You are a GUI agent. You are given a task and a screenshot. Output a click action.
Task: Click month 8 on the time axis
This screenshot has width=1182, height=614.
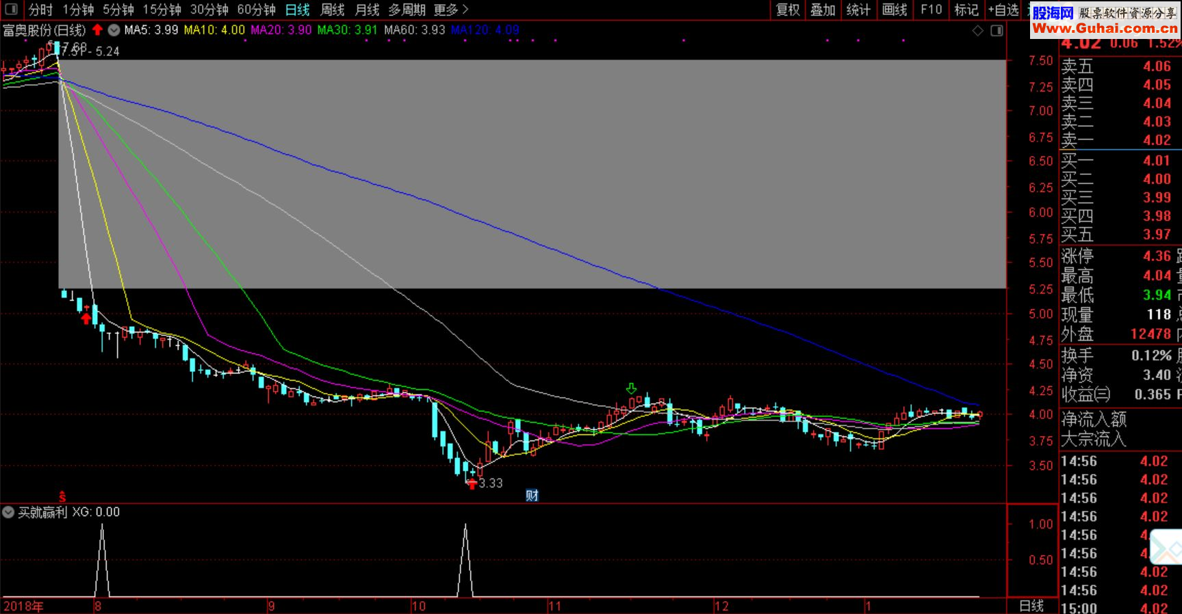pyautogui.click(x=99, y=606)
